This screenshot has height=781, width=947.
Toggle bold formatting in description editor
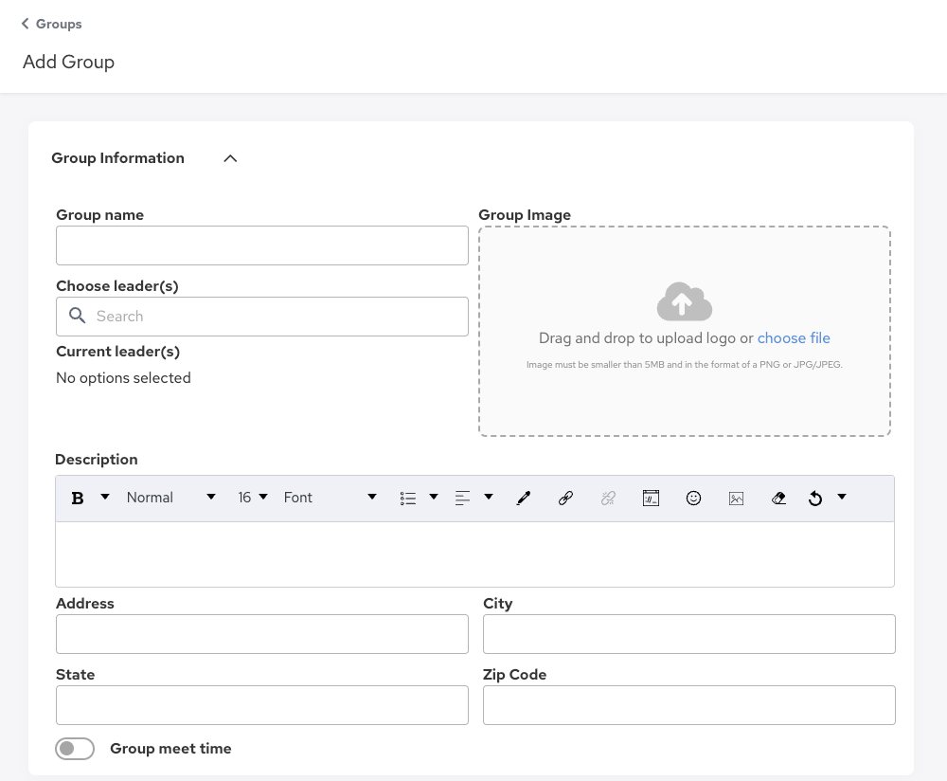pos(78,498)
